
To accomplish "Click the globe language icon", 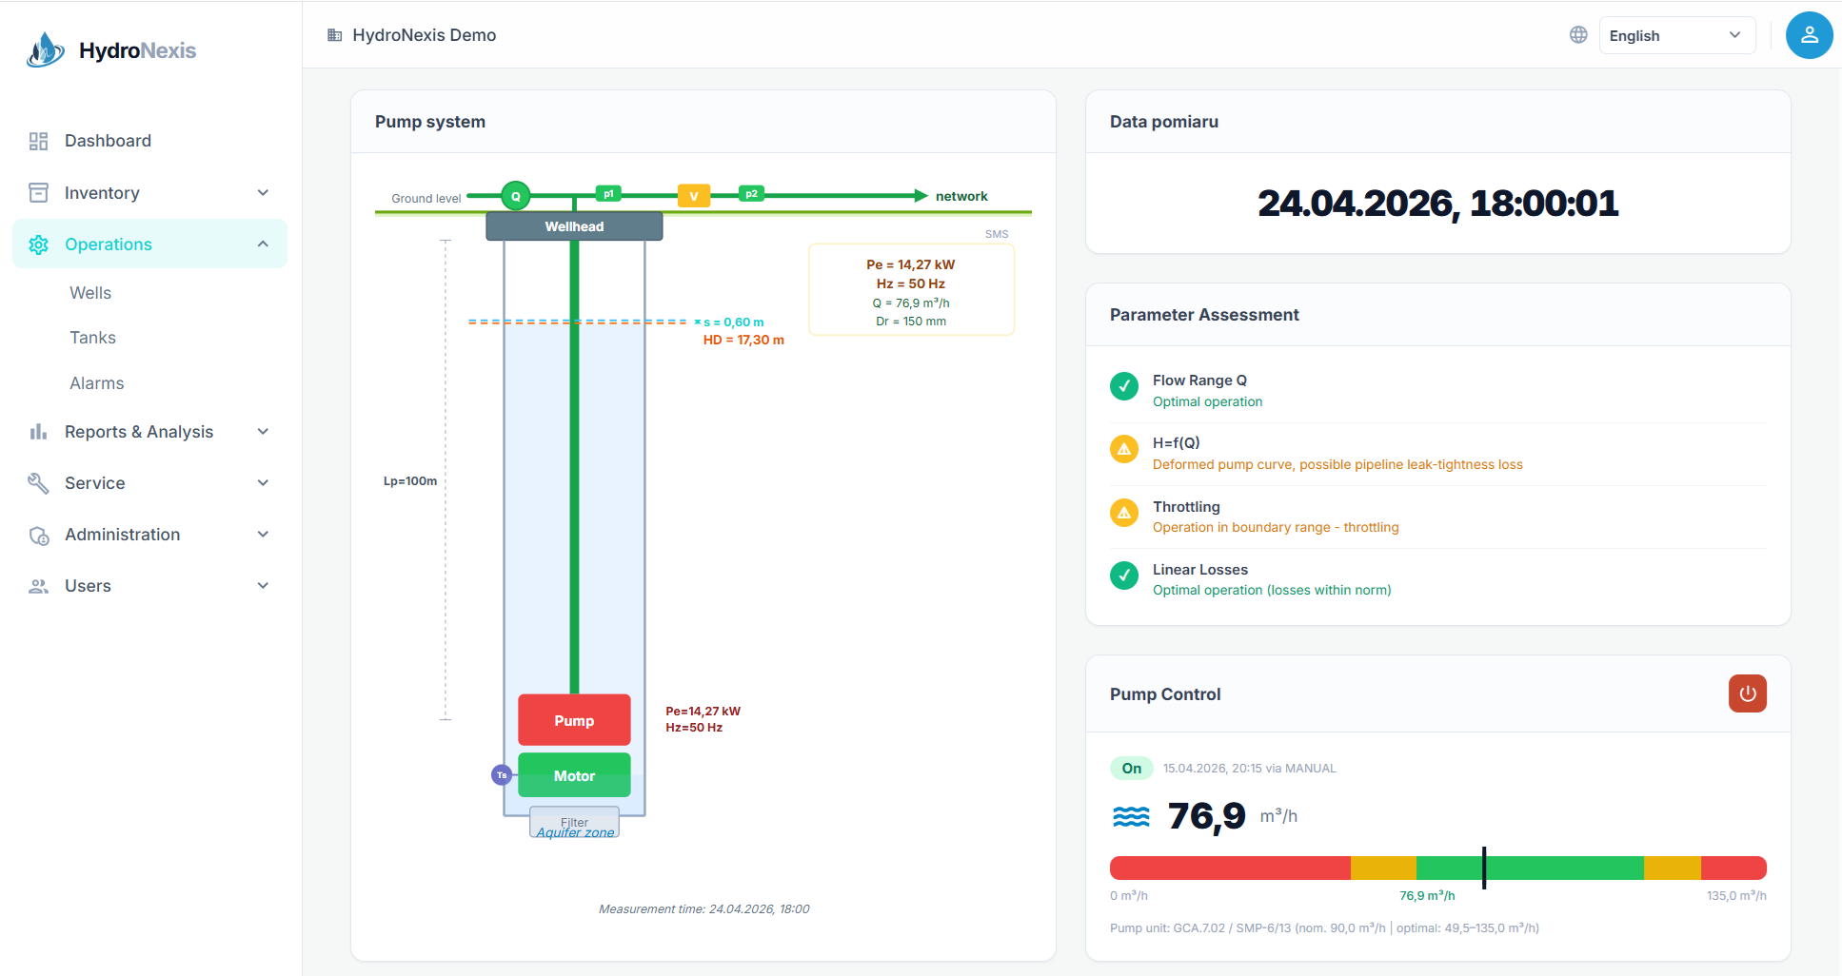I will pyautogui.click(x=1578, y=35).
